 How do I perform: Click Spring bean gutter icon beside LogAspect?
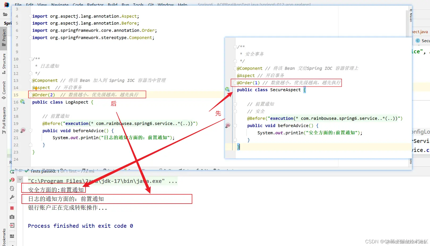(x=23, y=102)
